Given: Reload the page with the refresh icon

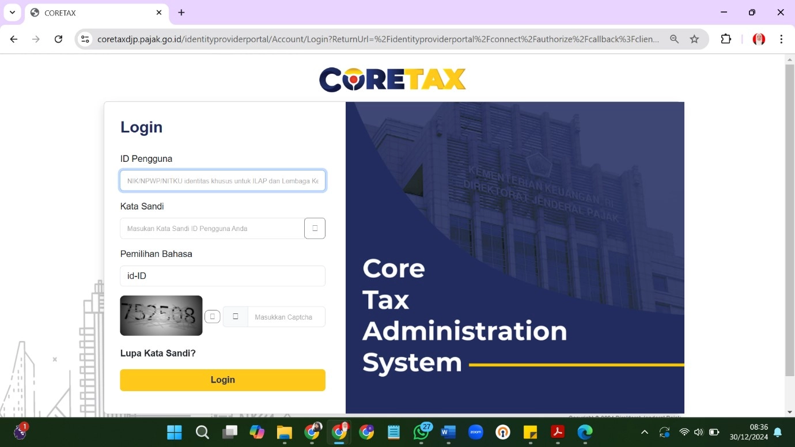Looking at the screenshot, I should [58, 39].
